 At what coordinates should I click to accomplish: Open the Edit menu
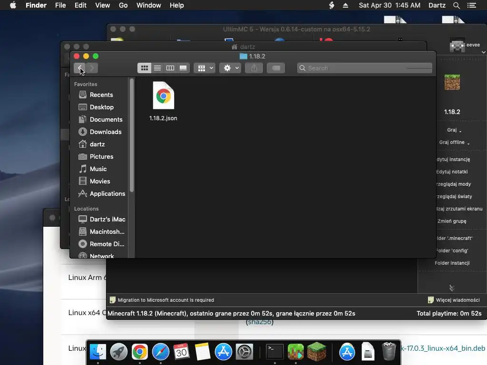pyautogui.click(x=80, y=5)
